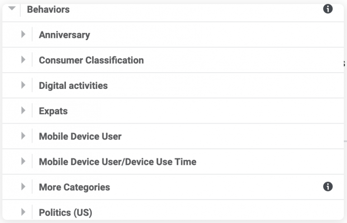Expand the Consumer Classification arrow

[x=23, y=60]
